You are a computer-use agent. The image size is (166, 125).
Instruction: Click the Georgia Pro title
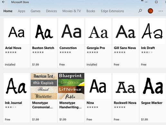coord(96,48)
